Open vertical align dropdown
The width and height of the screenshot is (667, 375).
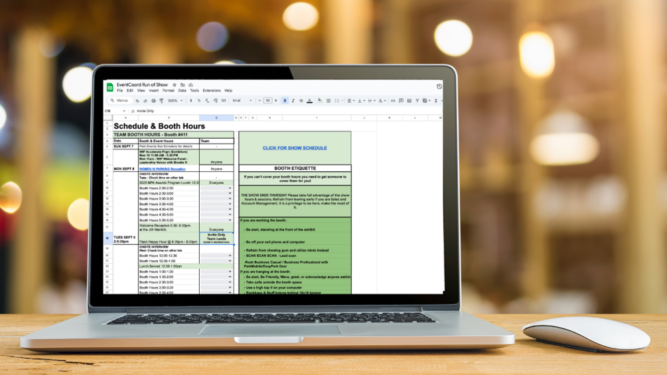click(x=362, y=101)
